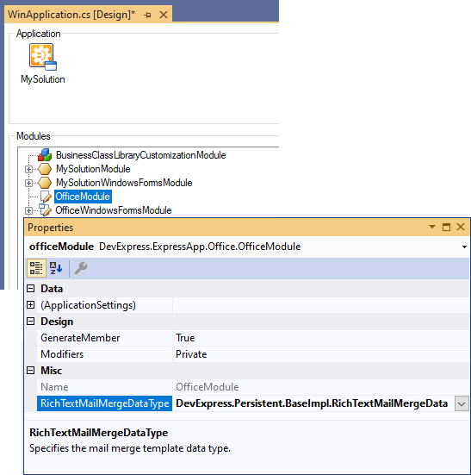This screenshot has height=475, width=471.
Task: Click the GenerateMember True value field
Action: click(320, 338)
